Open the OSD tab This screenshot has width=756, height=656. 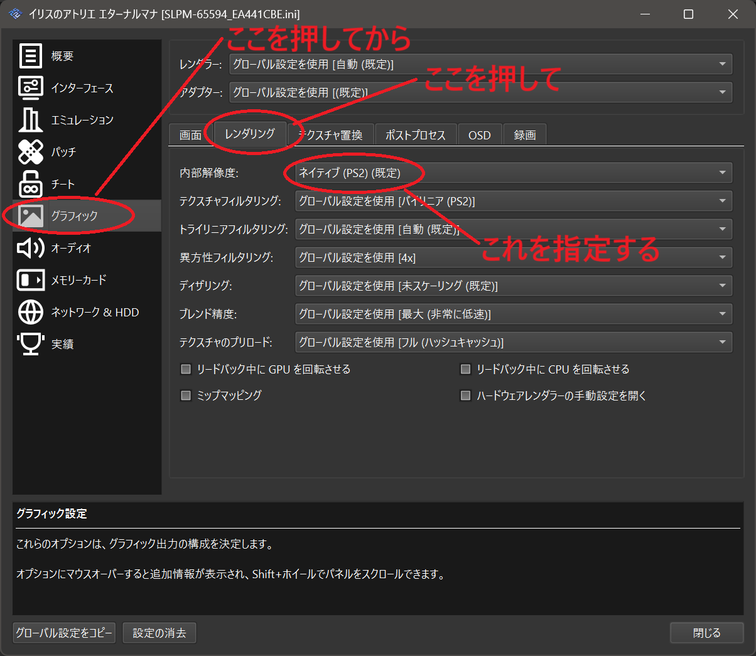click(x=480, y=135)
